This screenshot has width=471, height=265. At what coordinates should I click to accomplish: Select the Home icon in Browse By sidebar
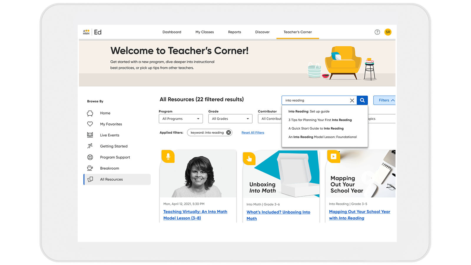tap(90, 113)
